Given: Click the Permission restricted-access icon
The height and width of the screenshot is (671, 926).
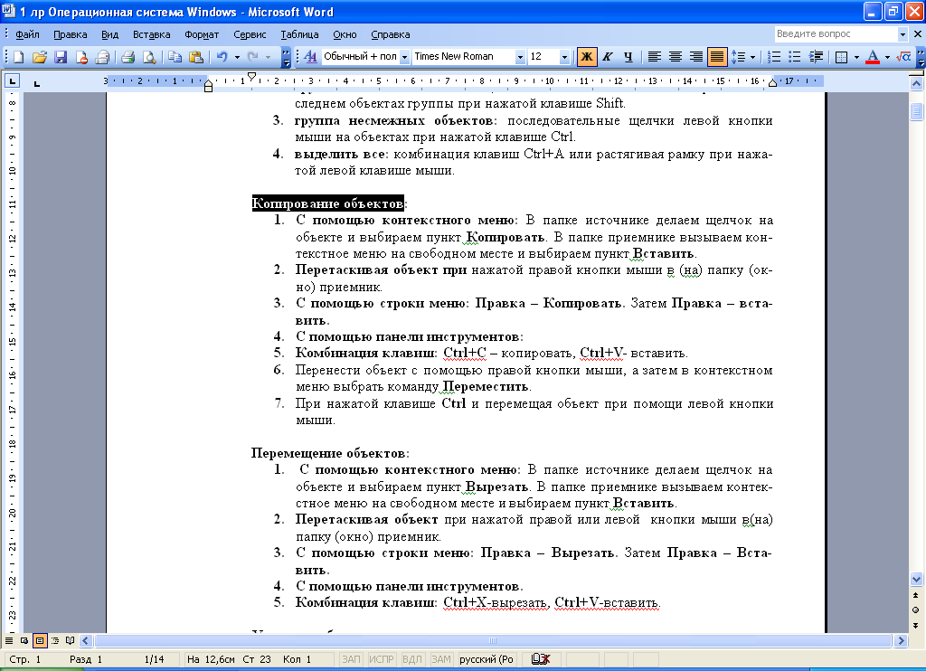Looking at the screenshot, I should click(x=81, y=57).
